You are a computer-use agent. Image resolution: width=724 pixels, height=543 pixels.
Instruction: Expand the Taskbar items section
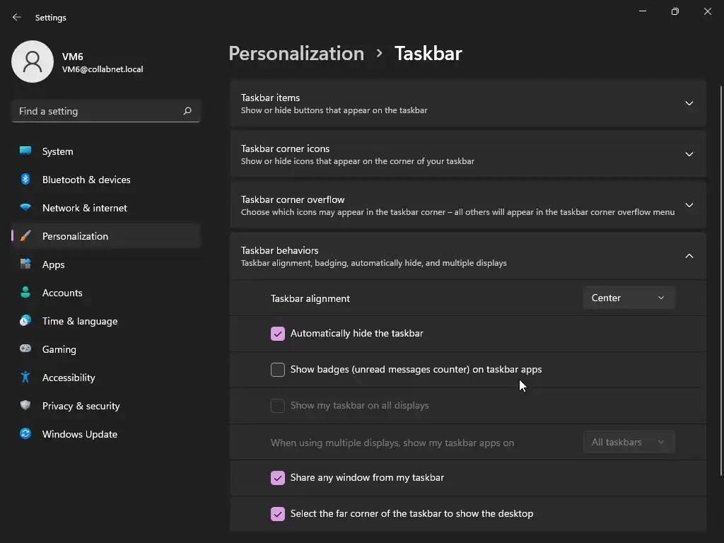[689, 103]
